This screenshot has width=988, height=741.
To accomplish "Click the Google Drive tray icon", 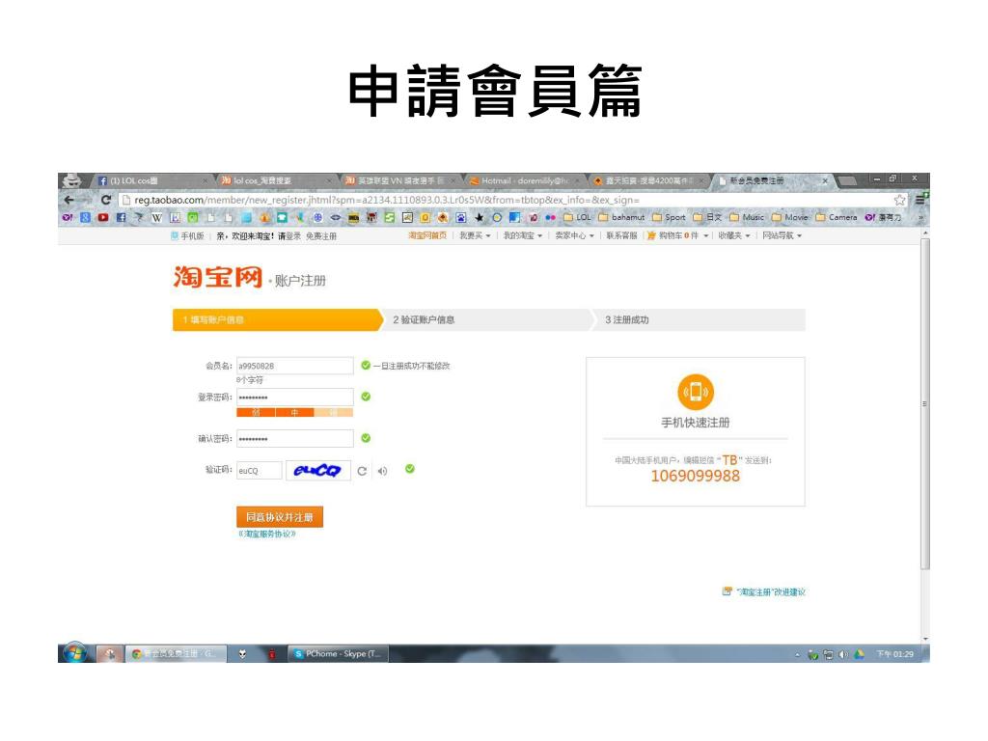I will [x=859, y=655].
